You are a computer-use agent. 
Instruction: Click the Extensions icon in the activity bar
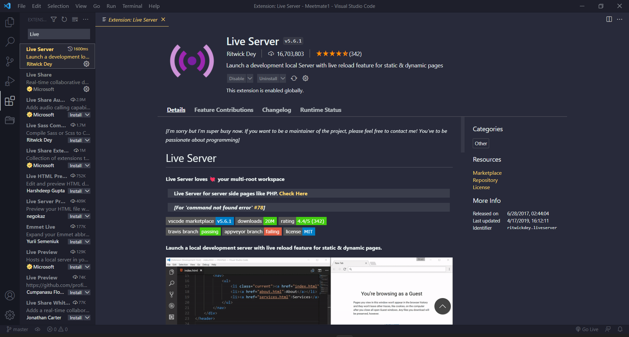pos(10,101)
